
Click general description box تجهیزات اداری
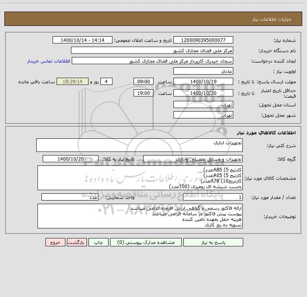(140, 145)
